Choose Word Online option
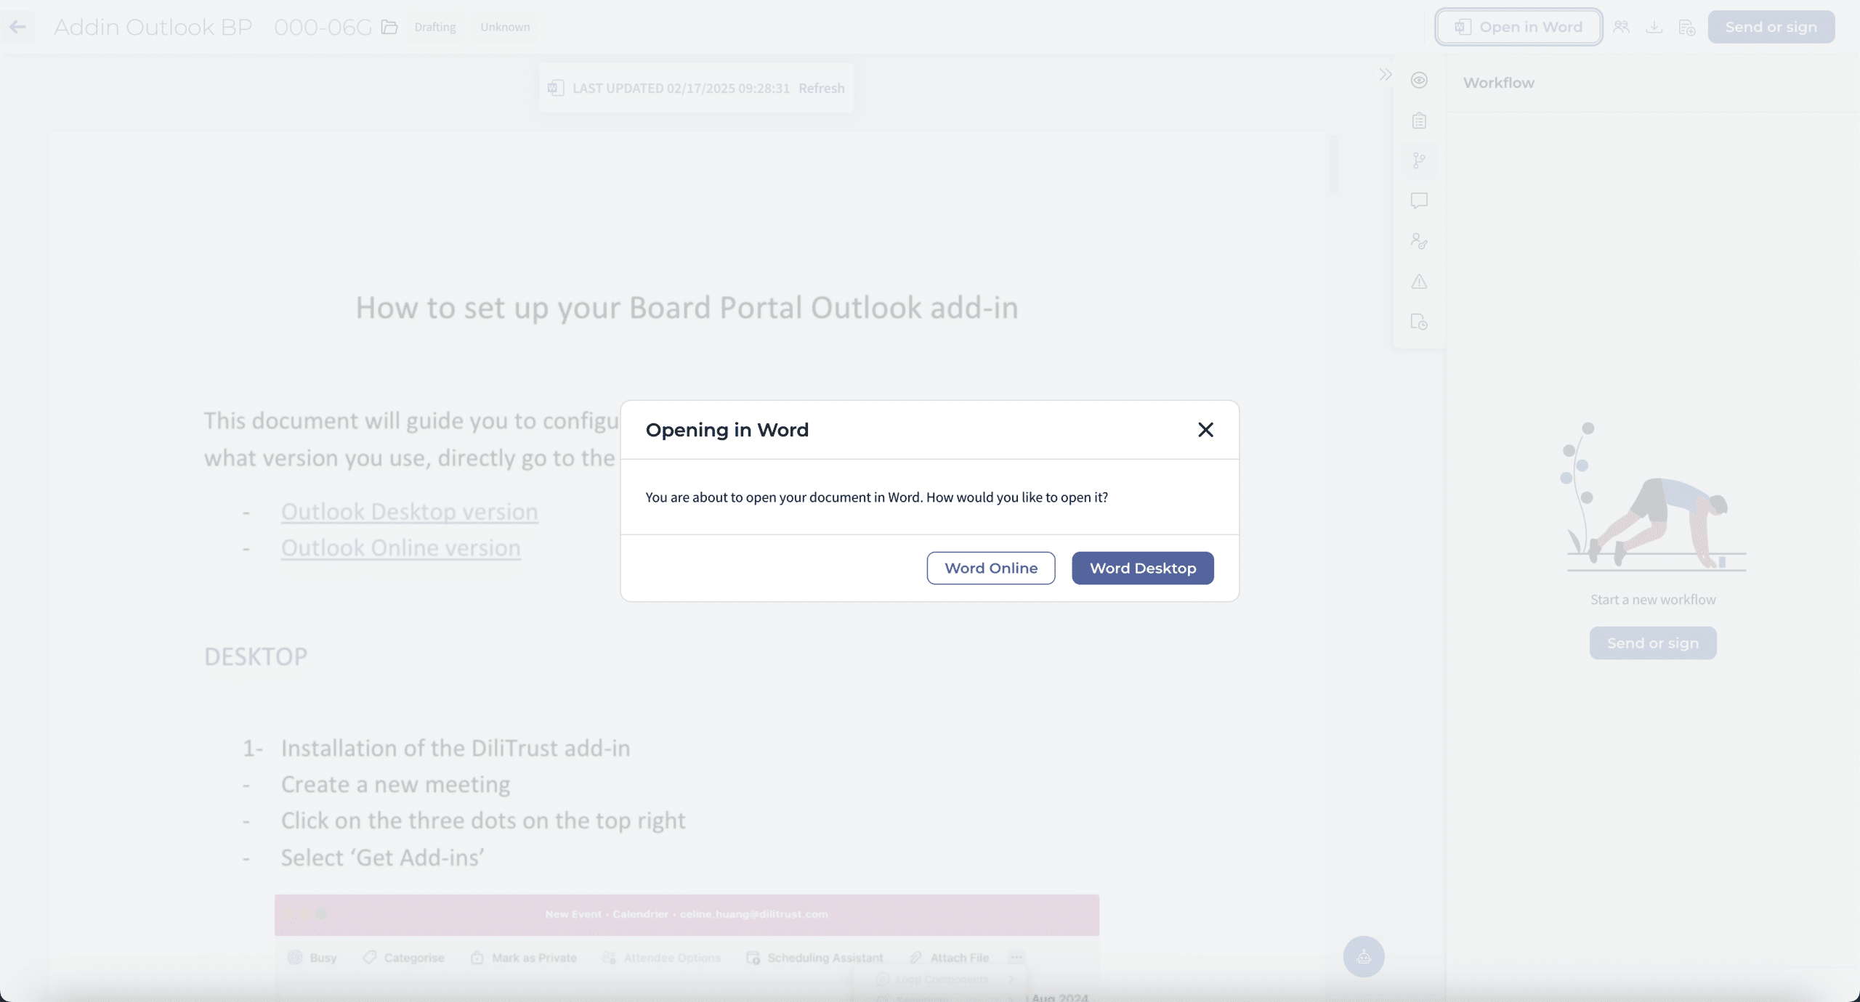This screenshot has height=1002, width=1860. [x=991, y=568]
